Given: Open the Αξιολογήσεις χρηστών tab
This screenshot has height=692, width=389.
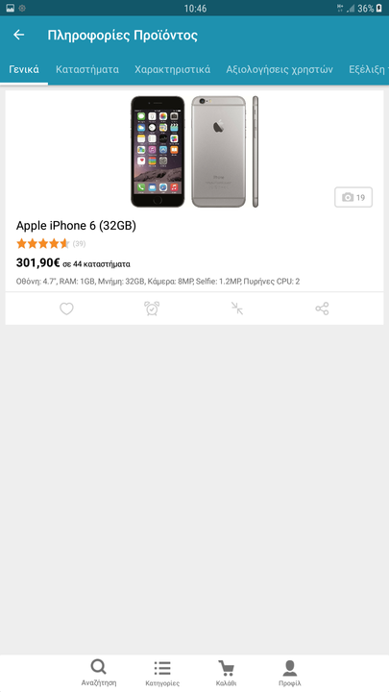Looking at the screenshot, I should pos(280,69).
